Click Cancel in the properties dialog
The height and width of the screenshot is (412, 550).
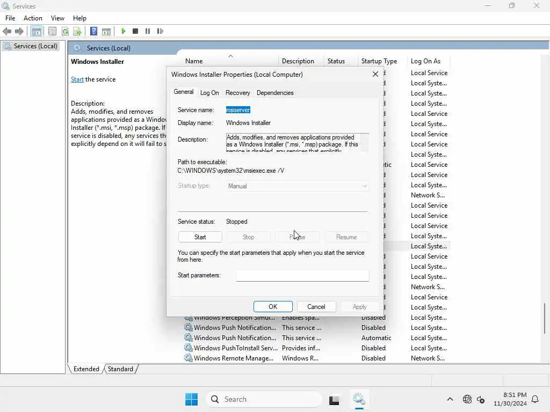pyautogui.click(x=316, y=306)
